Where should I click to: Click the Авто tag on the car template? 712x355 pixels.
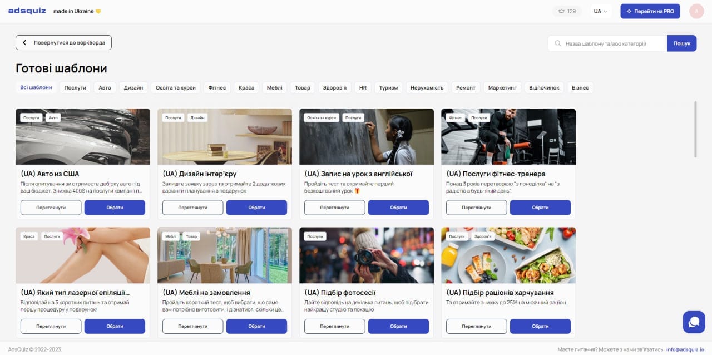pos(53,117)
